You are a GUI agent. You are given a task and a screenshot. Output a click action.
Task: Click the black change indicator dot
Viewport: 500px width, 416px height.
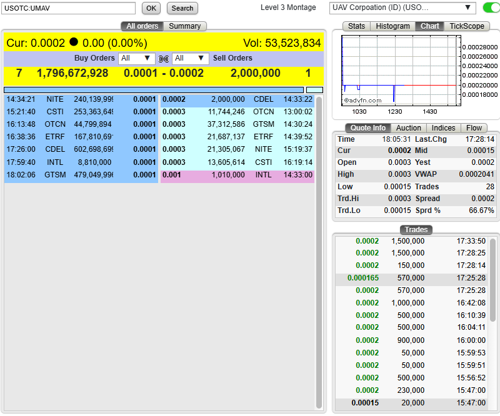(x=74, y=42)
